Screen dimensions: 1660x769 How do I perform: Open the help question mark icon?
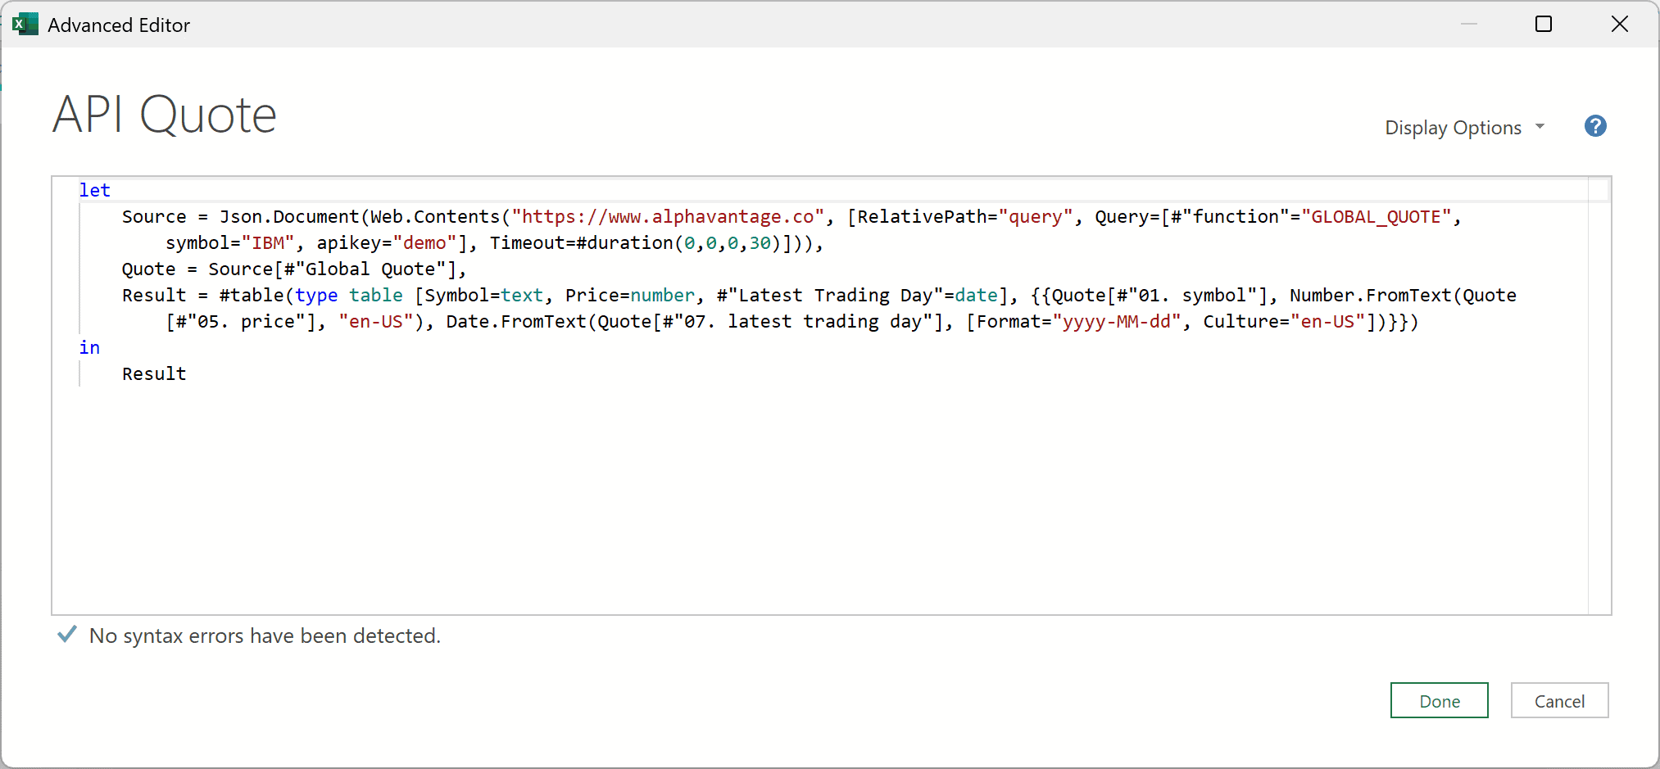(1594, 126)
